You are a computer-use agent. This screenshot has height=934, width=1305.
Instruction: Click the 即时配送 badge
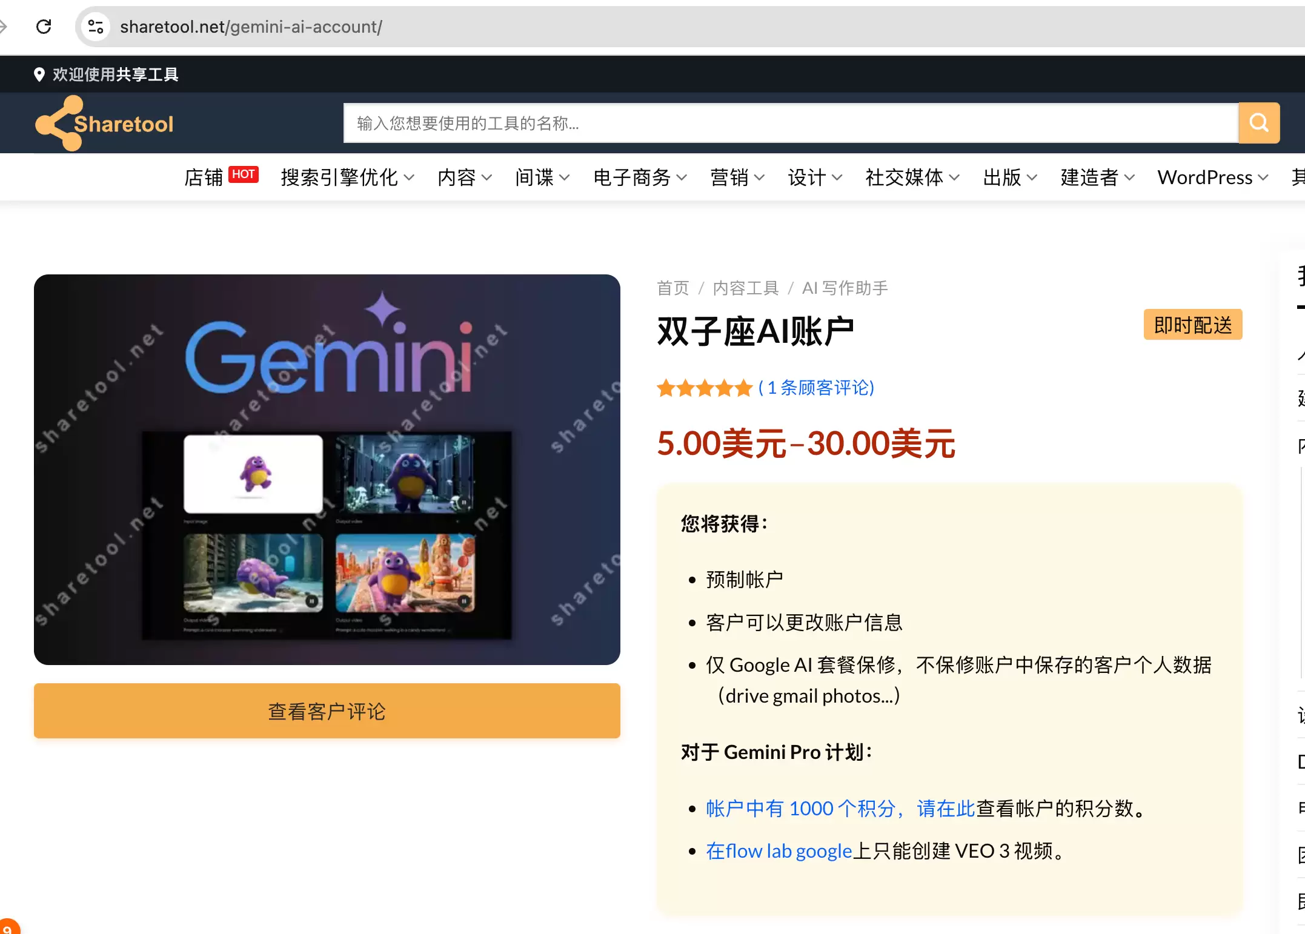tap(1192, 325)
